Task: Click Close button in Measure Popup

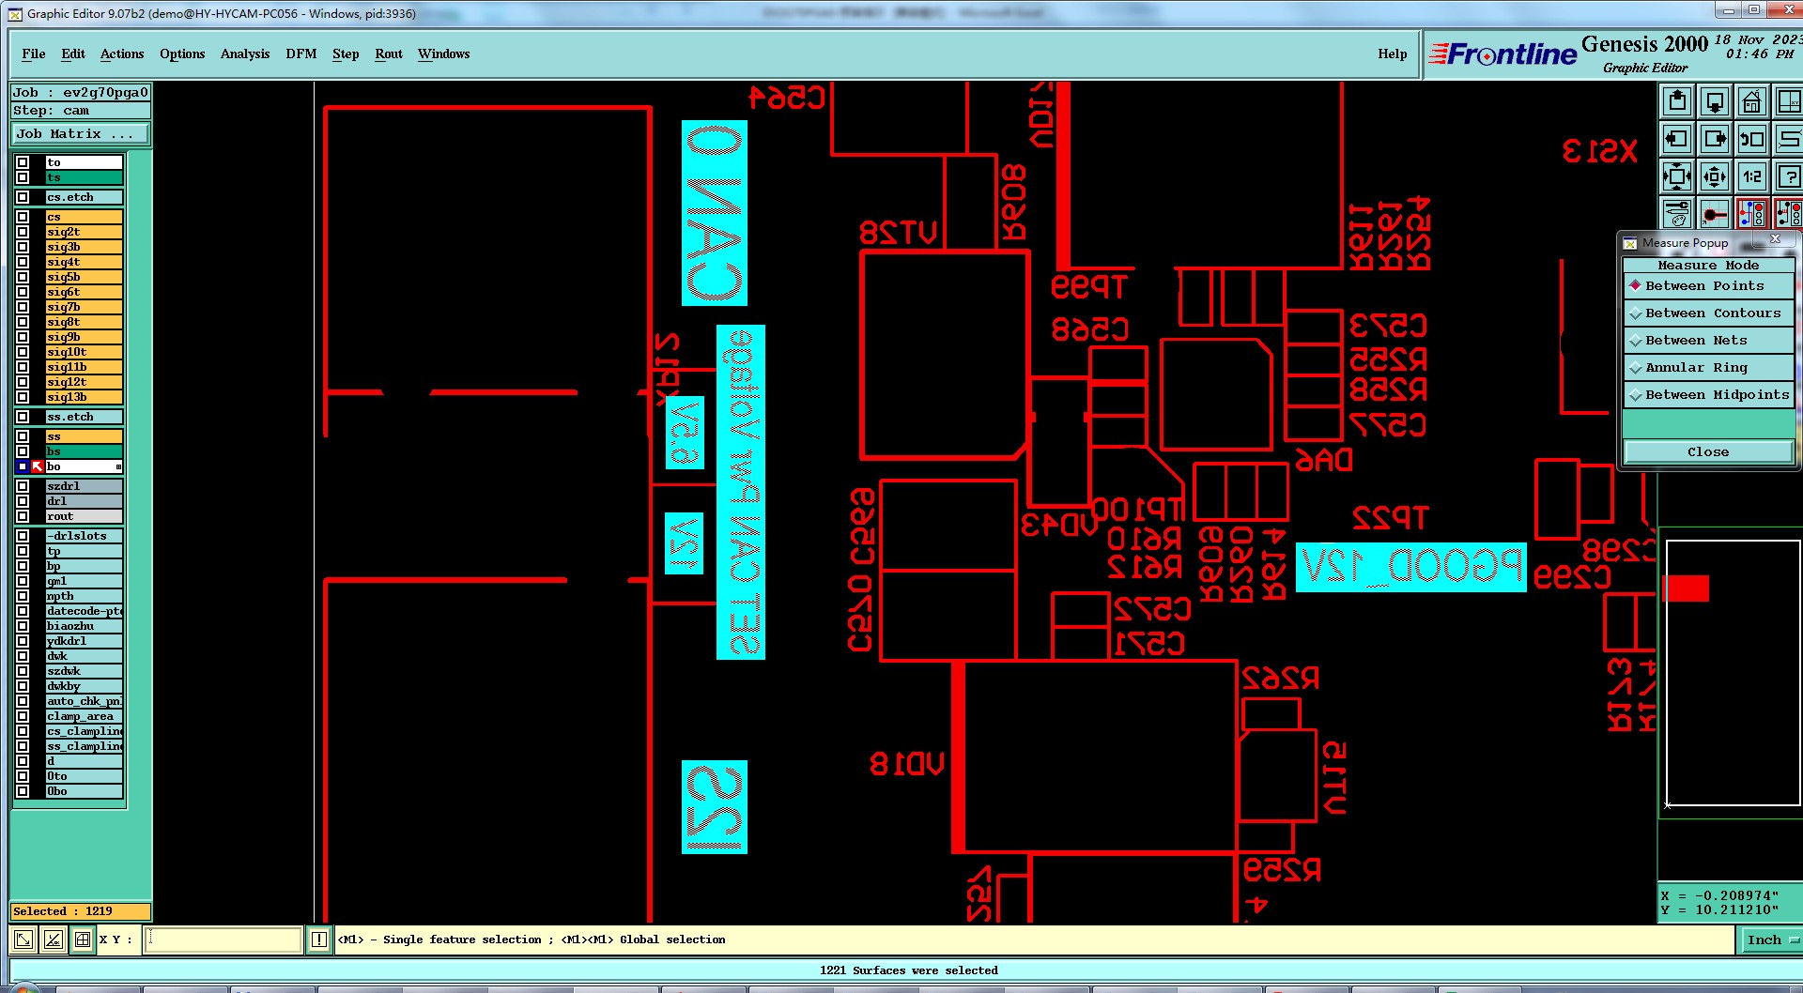Action: 1708,452
